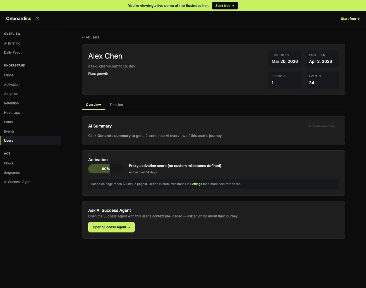Image resolution: width=366 pixels, height=288 pixels.
Task: Click the Sessions count card
Action: click(x=285, y=80)
